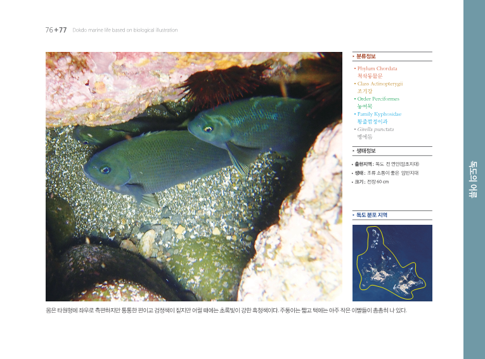Click the Korean caption below photo

coord(226,310)
